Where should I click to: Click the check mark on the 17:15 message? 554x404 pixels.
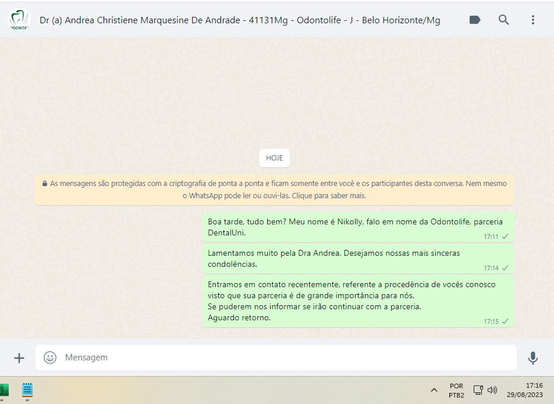(505, 321)
